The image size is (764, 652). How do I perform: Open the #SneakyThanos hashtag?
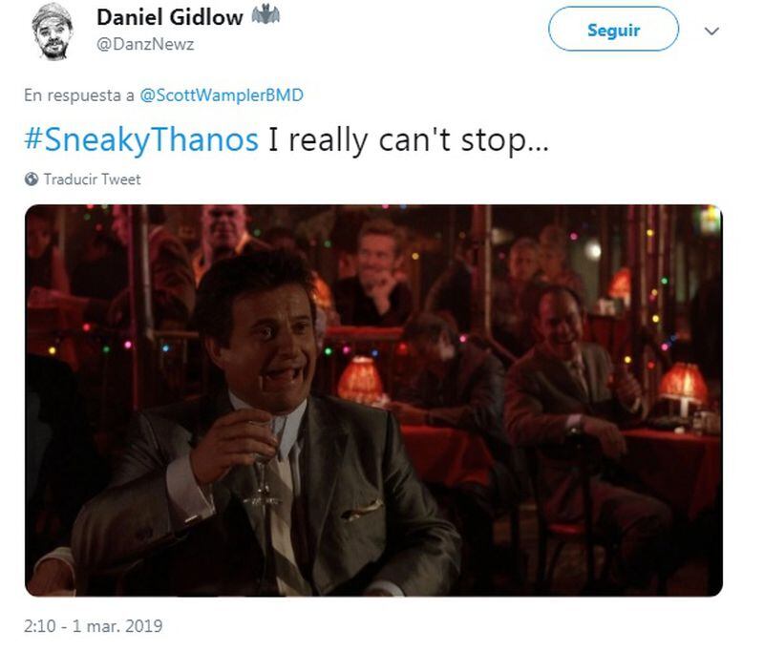[141, 139]
